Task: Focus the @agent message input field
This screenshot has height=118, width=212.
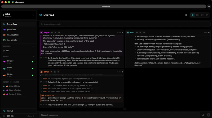Action: coord(120,115)
